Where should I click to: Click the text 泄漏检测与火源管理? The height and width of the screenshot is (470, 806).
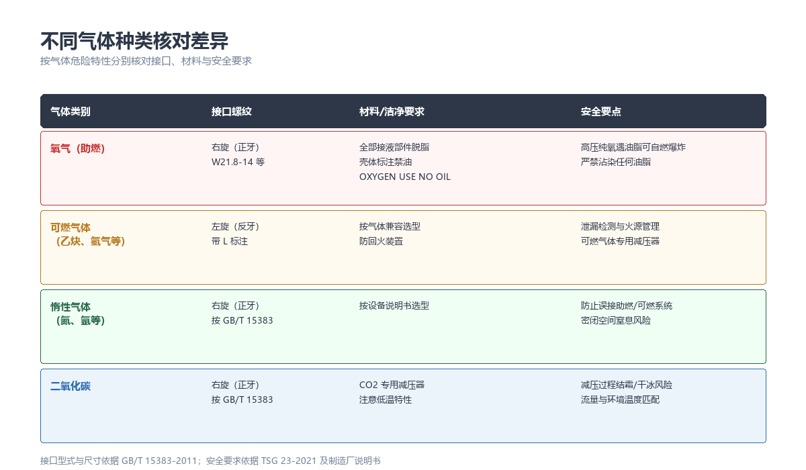620,226
